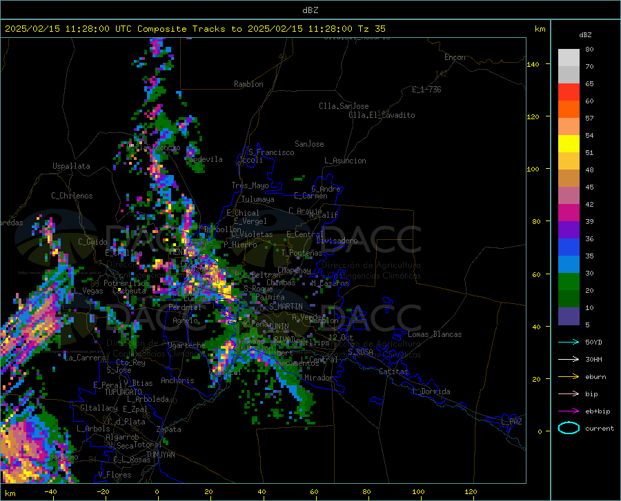Click the 'T_Porteñas' map label
Viewport: 621px width, 501px height.
coord(302,253)
